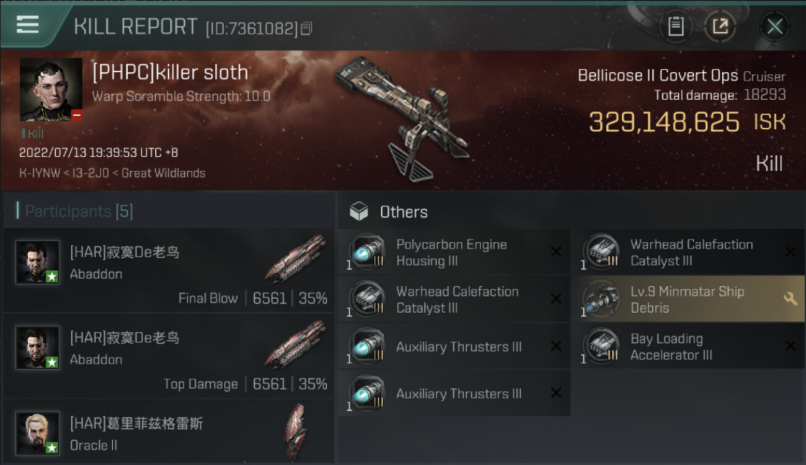Close the kill report window
Image resolution: width=806 pixels, height=465 pixels.
[x=775, y=27]
